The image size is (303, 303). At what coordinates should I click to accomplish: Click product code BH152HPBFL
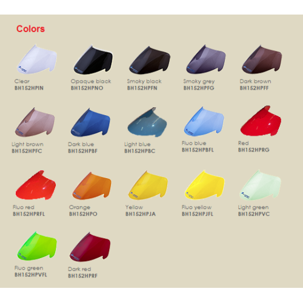click(198, 150)
